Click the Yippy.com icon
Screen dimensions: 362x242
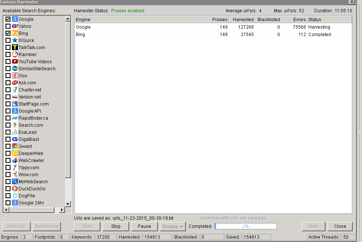[15, 168]
